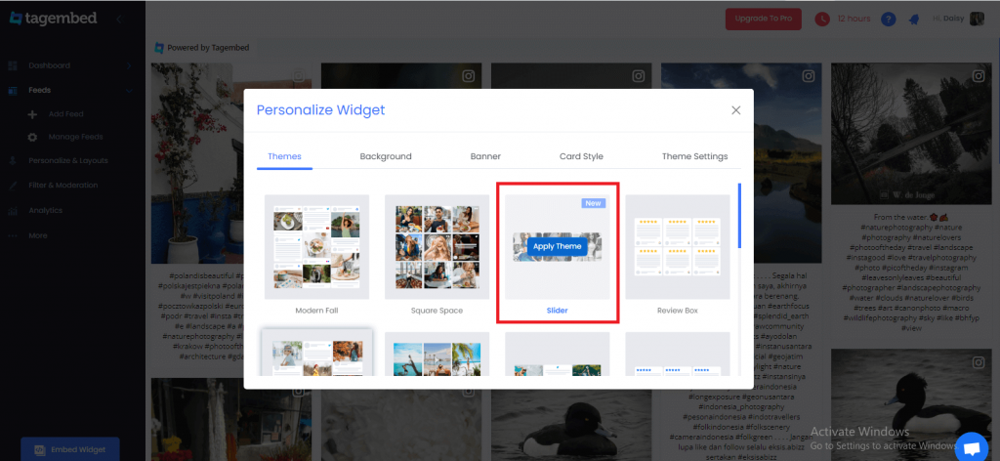Viewport: 1000px width, 461px height.
Task: Open Analytics in the sidebar
Action: coord(45,210)
